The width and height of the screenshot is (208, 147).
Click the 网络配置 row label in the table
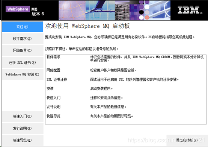coord(53,70)
